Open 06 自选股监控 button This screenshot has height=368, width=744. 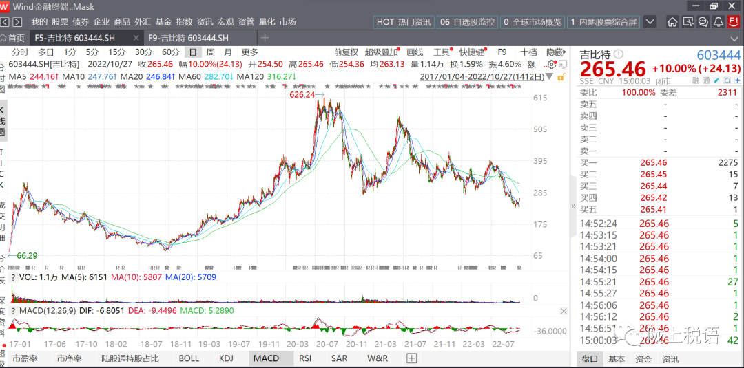(467, 22)
